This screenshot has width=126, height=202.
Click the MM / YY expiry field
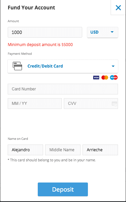[35, 104]
